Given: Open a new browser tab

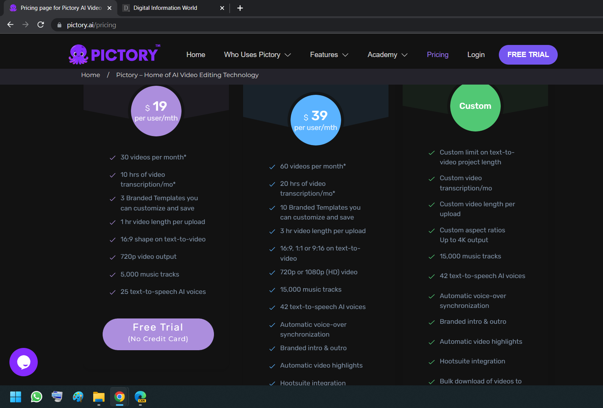Looking at the screenshot, I should 240,8.
